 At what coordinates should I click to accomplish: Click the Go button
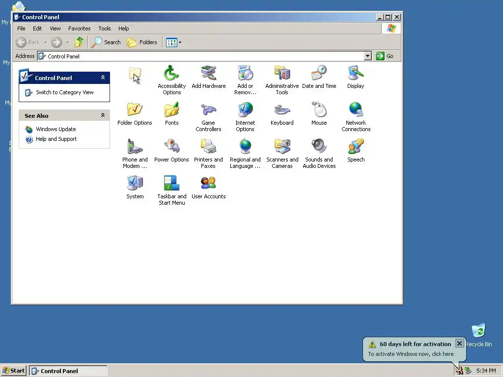[385, 56]
